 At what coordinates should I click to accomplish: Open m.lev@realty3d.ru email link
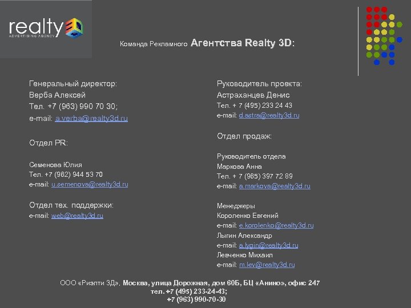coord(267,265)
